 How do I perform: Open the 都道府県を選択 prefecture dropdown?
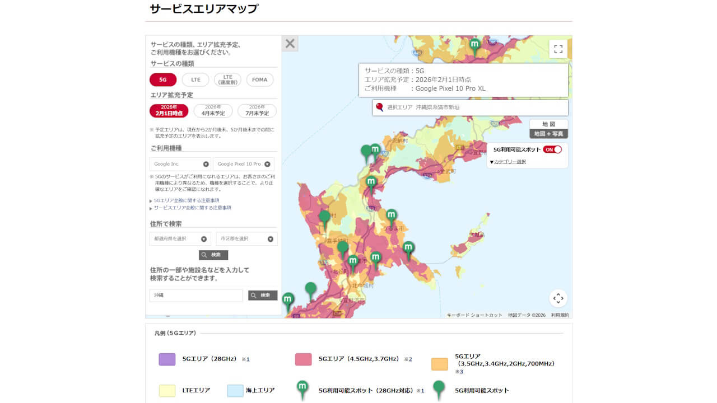click(180, 238)
